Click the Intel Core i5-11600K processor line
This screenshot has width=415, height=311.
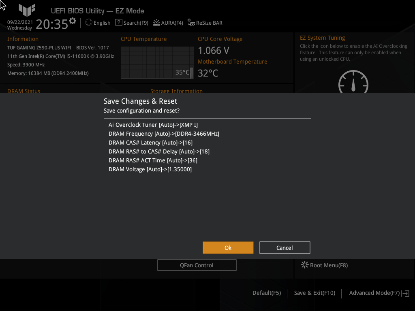pyautogui.click(x=61, y=56)
